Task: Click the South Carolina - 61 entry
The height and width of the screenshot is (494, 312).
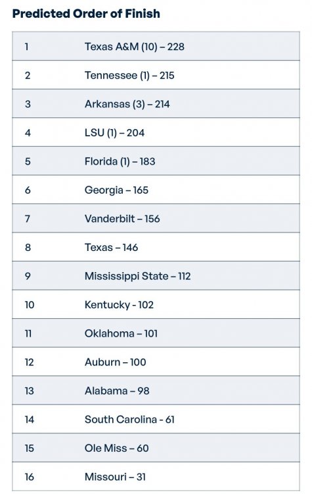Action: (129, 420)
